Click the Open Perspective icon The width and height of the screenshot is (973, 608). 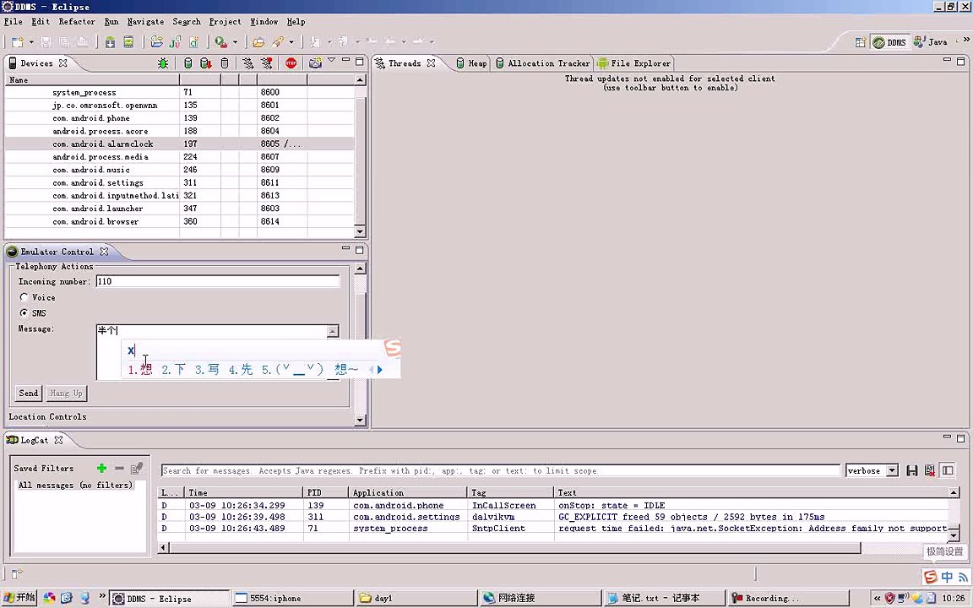coord(860,42)
